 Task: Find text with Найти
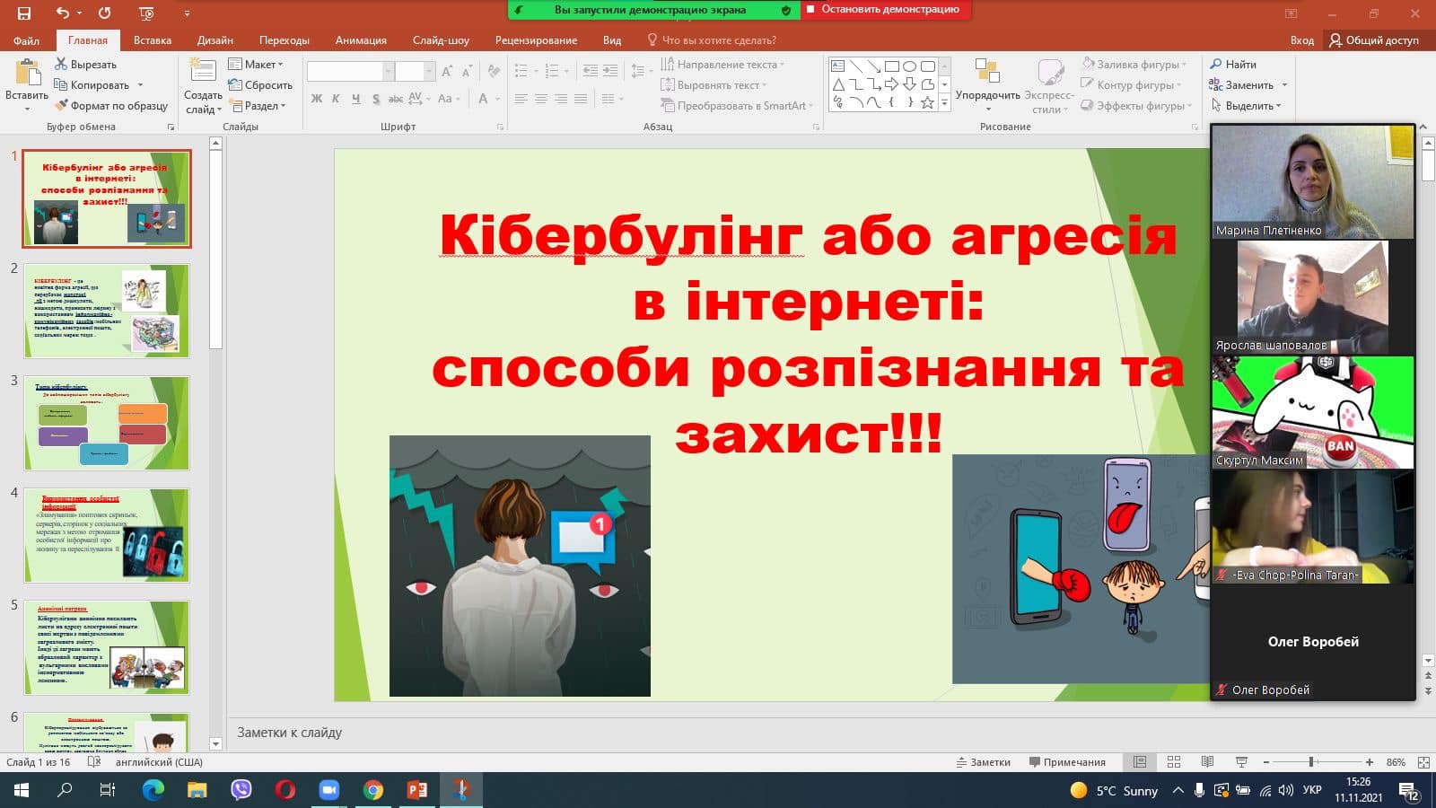(x=1233, y=65)
